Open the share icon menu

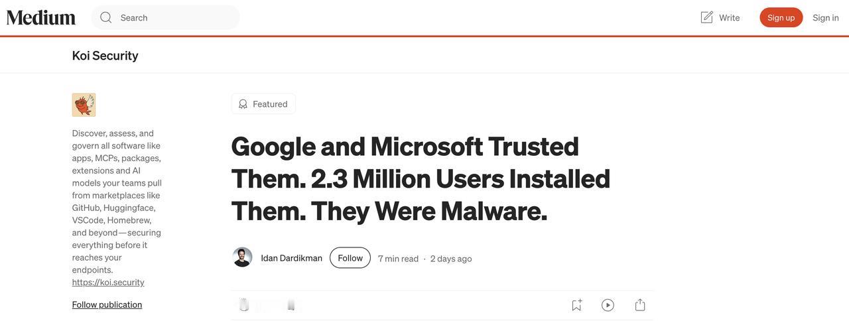[640, 305]
